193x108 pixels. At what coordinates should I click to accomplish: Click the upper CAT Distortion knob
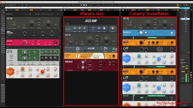point(141,49)
